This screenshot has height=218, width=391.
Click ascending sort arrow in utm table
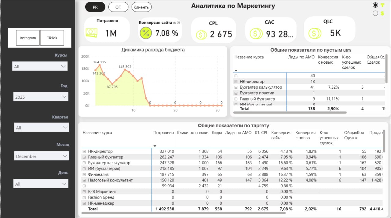click(236, 70)
